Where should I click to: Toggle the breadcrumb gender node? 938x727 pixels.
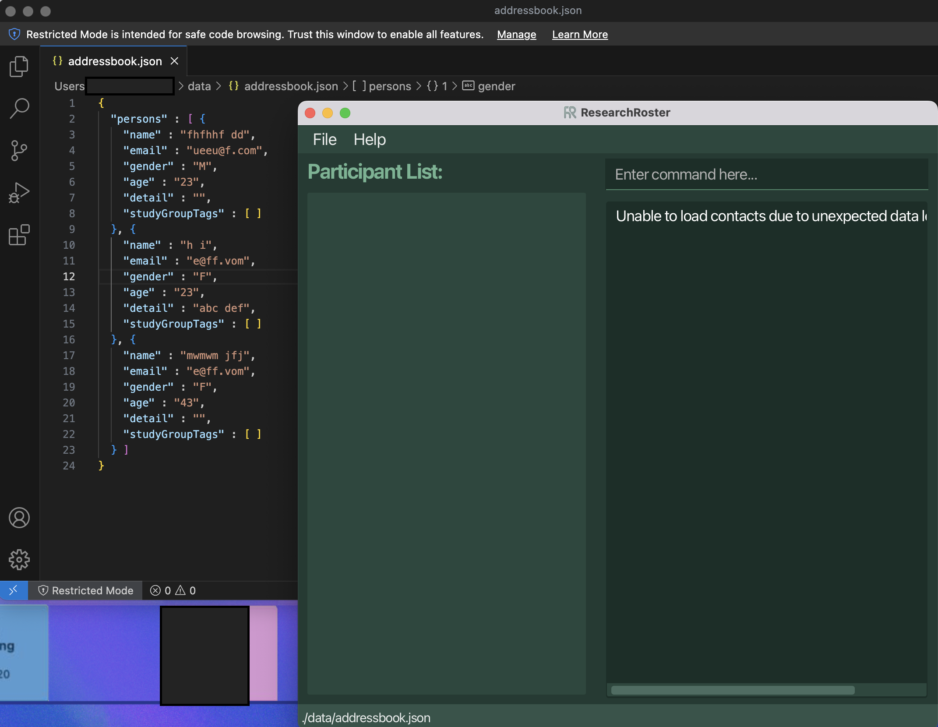click(x=497, y=86)
